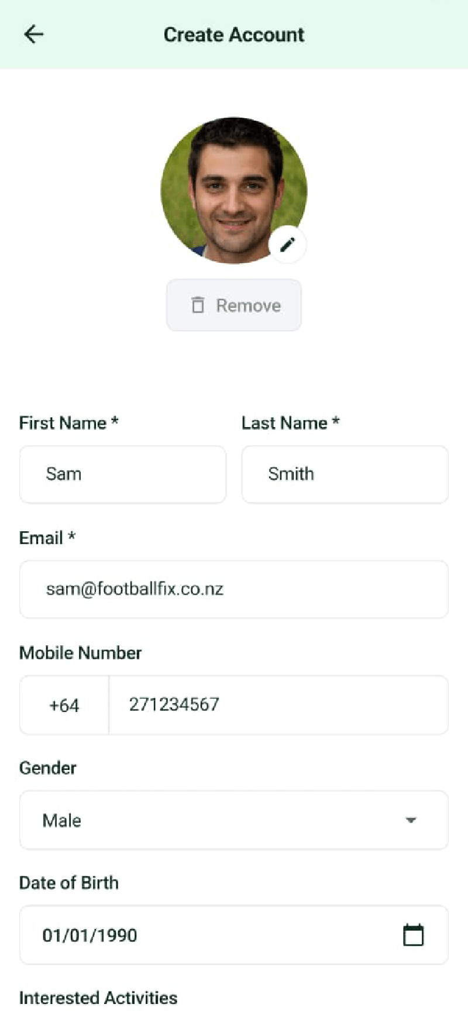Click the Date of Birth field
Screen dimensions: 468x1011
(211, 935)
